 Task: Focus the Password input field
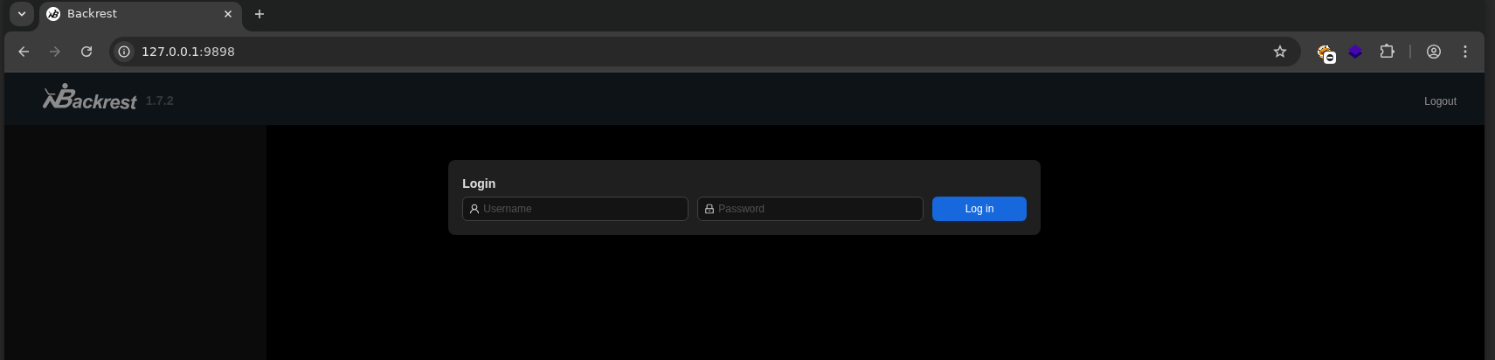click(810, 209)
